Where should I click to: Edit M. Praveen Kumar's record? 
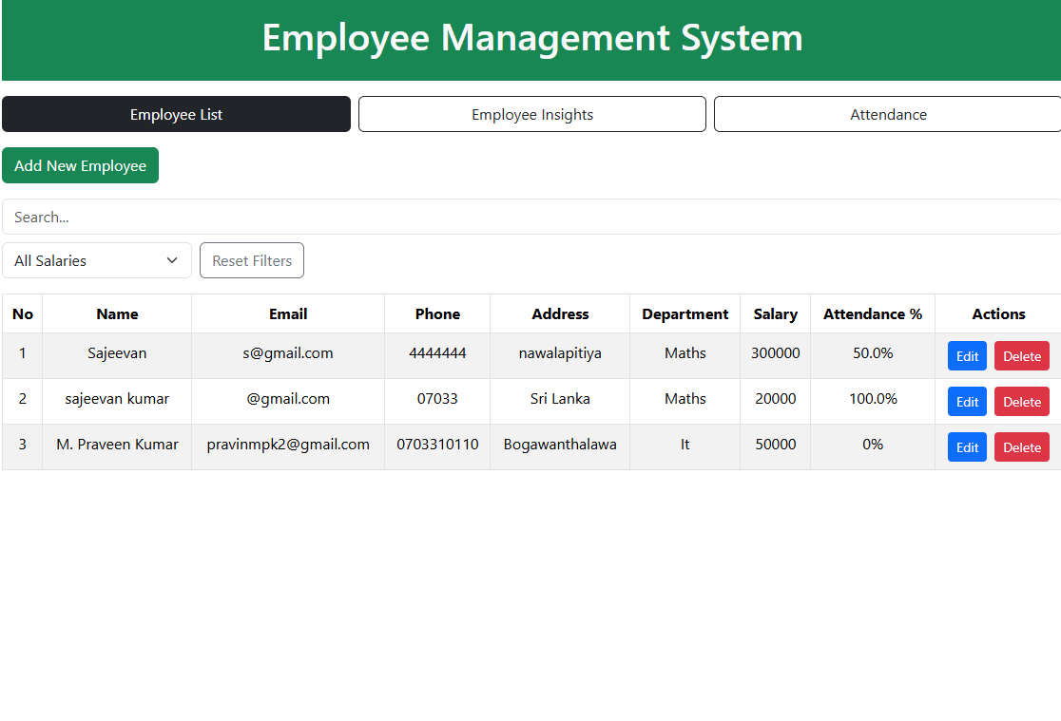[967, 447]
